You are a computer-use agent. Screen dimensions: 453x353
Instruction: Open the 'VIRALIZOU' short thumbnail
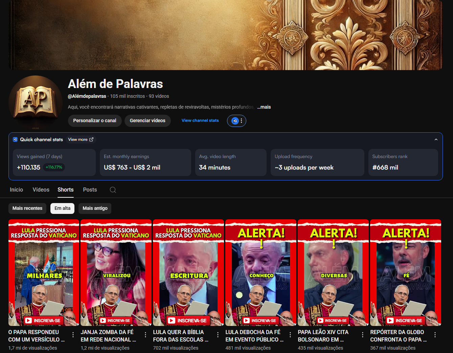[x=116, y=272]
